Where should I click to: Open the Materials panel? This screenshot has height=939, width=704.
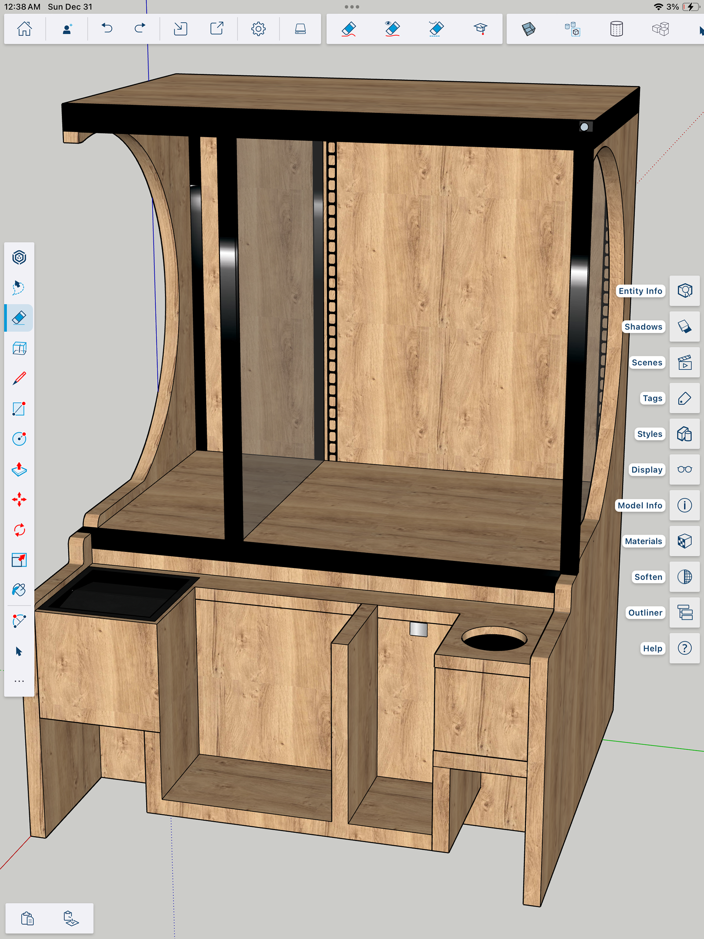[x=685, y=541]
